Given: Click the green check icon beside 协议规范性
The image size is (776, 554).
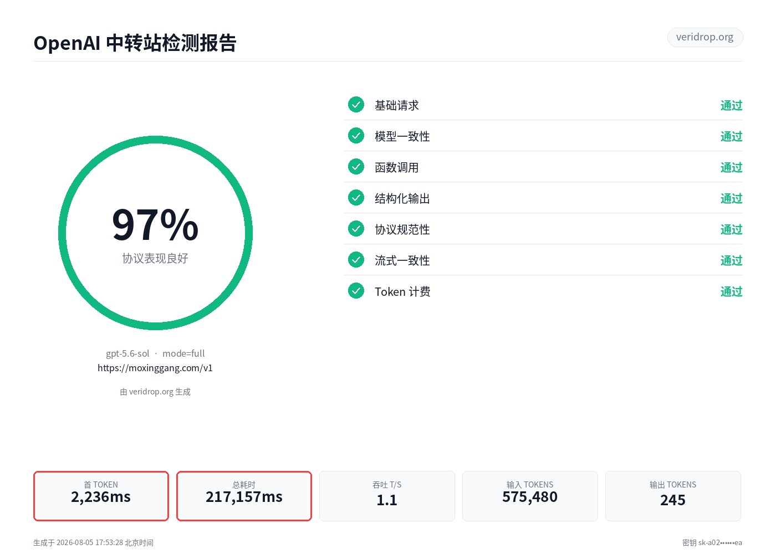Looking at the screenshot, I should point(356,228).
